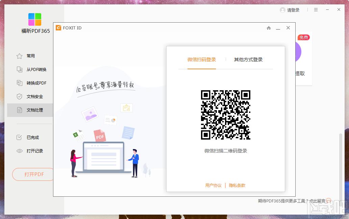This screenshot has width=349, height=219.
Task: Click the 转换成PDF sidebar icon
Action: coord(19,83)
